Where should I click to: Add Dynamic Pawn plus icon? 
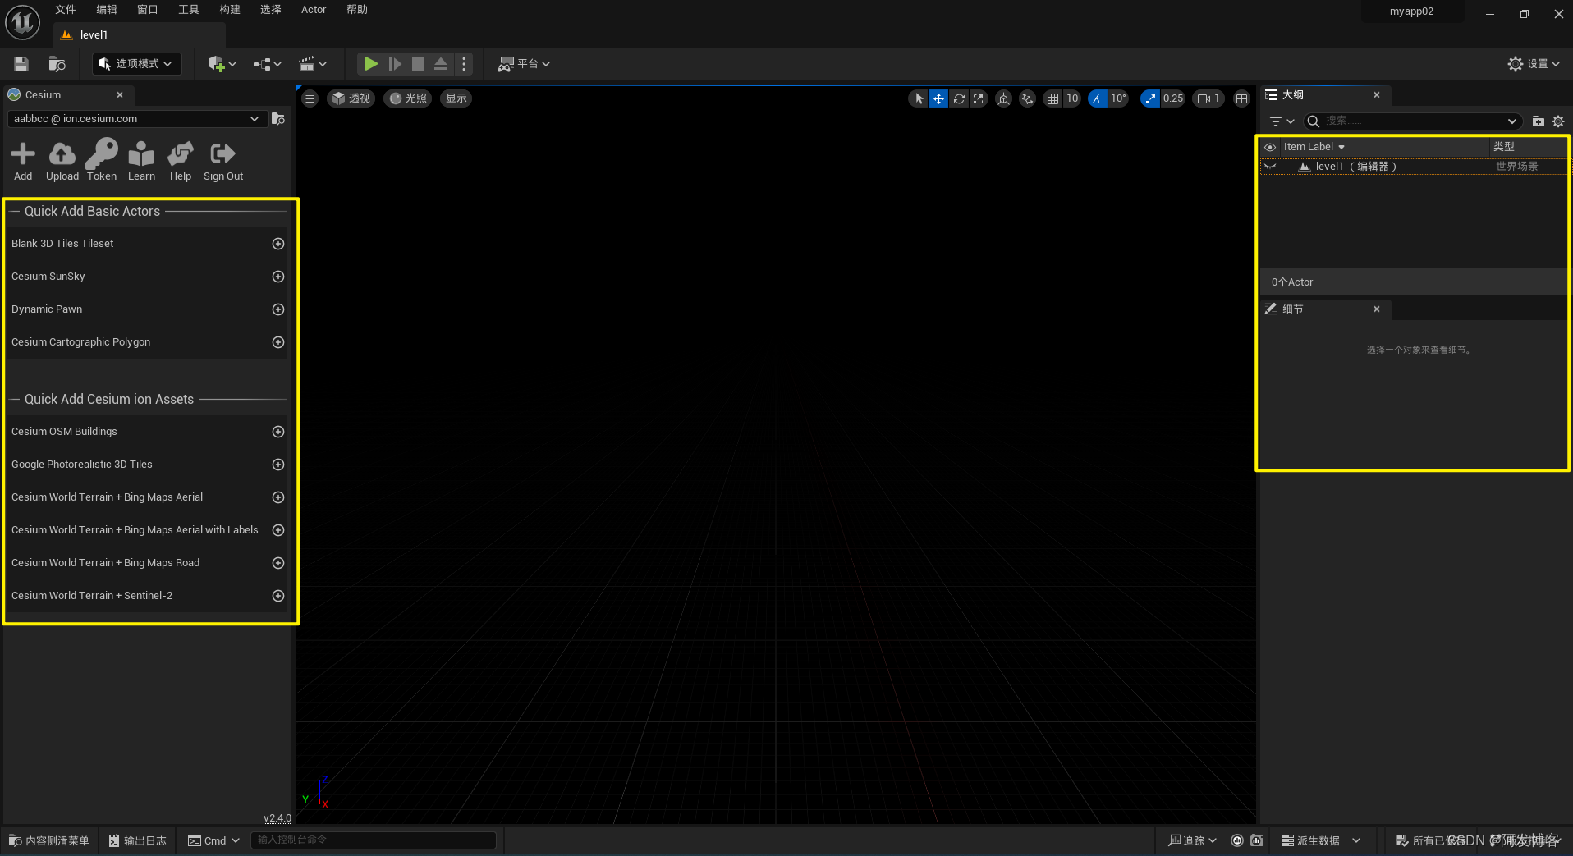point(278,309)
